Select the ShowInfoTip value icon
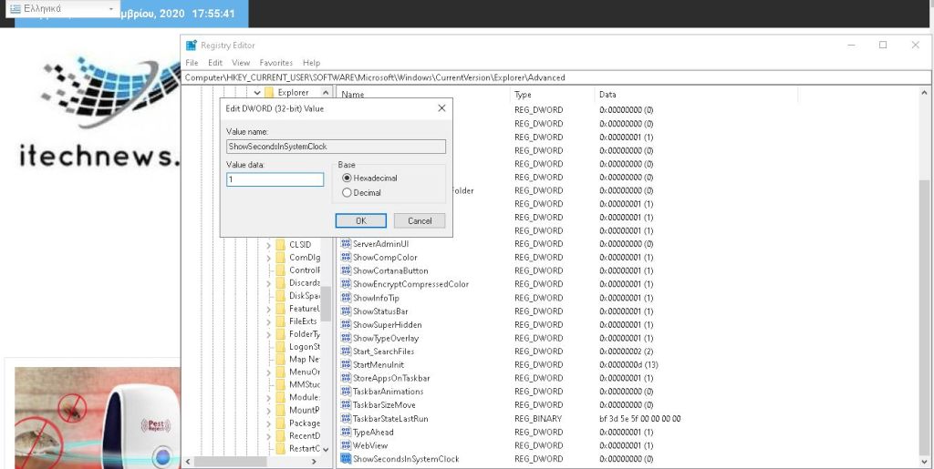Viewport: 934px width, 469px height. (x=346, y=298)
